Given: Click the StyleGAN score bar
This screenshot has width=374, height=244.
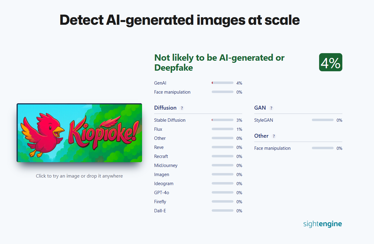Looking at the screenshot, I should (x=323, y=120).
